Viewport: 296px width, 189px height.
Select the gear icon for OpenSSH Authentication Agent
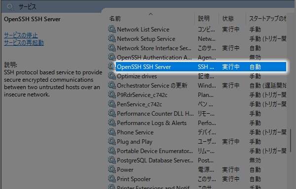click(x=112, y=57)
